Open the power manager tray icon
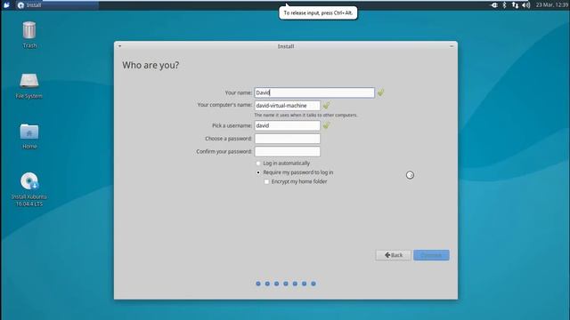 (494, 5)
